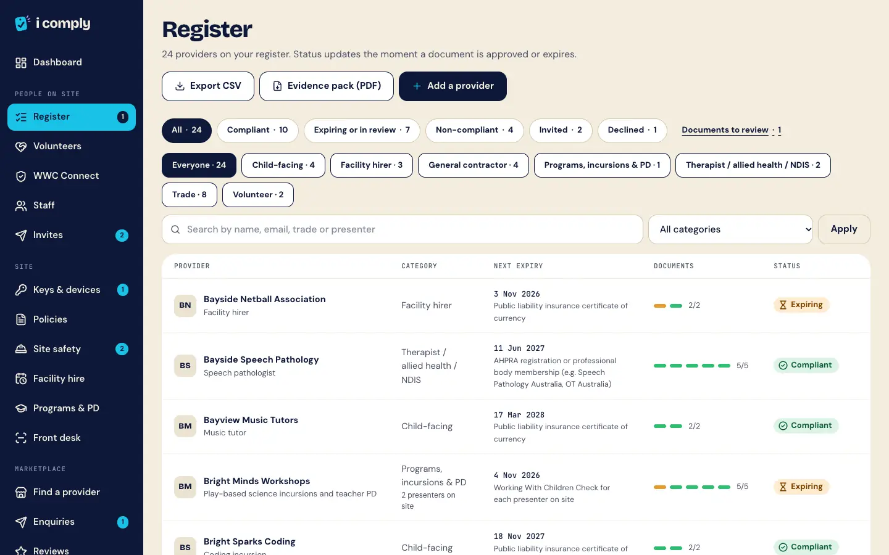Click the WWC Connect shield icon
889x555 pixels.
[21, 176]
